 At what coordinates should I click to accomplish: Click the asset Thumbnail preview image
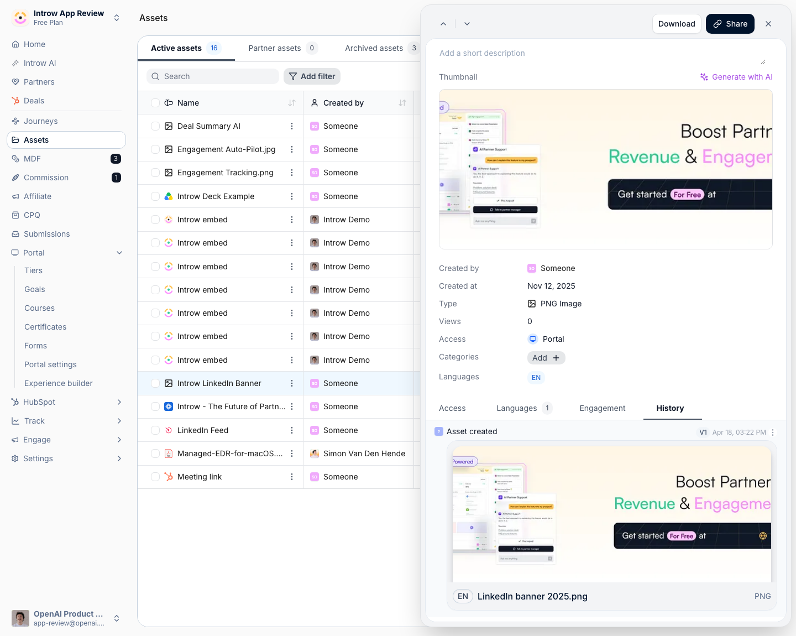coord(606,169)
